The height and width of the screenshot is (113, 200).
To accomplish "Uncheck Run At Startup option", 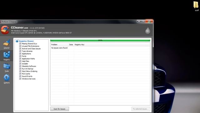I will [20, 69].
